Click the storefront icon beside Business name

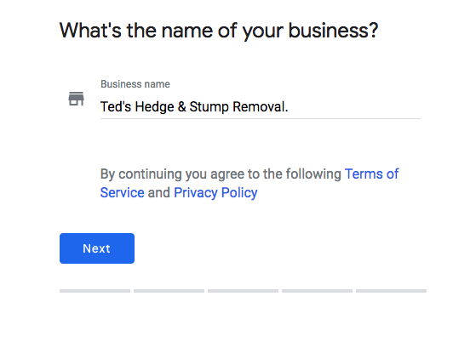(76, 99)
